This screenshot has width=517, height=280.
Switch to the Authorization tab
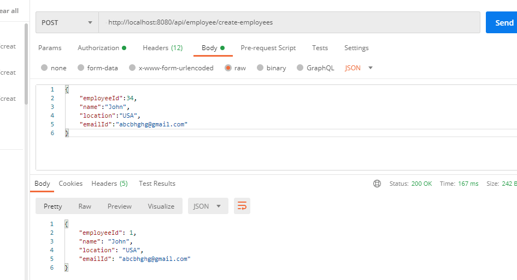(x=102, y=48)
